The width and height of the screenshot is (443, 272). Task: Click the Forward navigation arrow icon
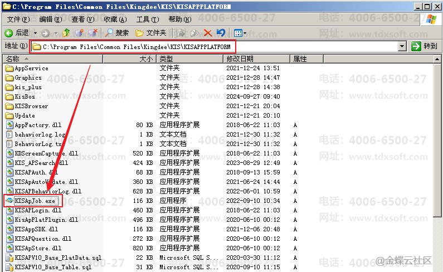(45, 33)
